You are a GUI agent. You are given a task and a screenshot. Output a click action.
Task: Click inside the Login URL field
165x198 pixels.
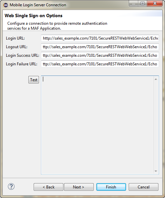[x=100, y=38]
